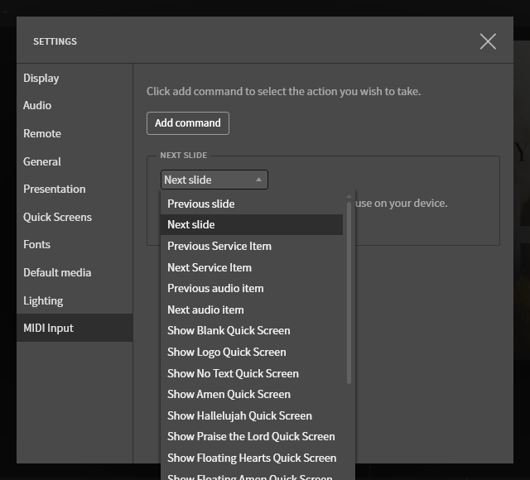
Task: Click the command list scrollbar thumb
Action: pyautogui.click(x=349, y=293)
